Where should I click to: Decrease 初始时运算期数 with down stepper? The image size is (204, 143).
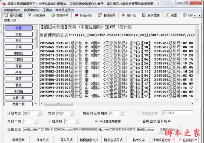pyautogui.click(x=122, y=115)
